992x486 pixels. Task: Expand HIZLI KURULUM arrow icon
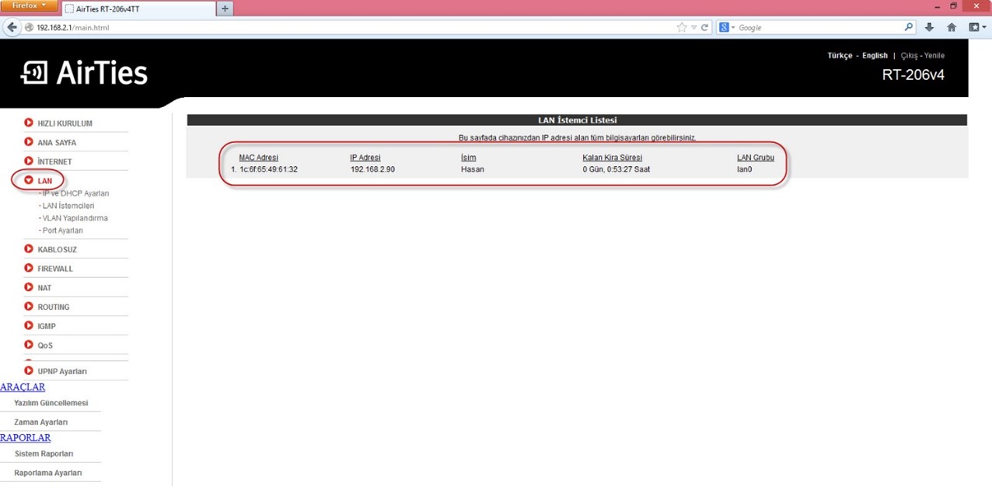tap(29, 123)
